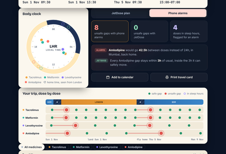Click Amlodipine second unsafe red dose marker
This screenshot has width=226, height=154.
[x=161, y=133]
